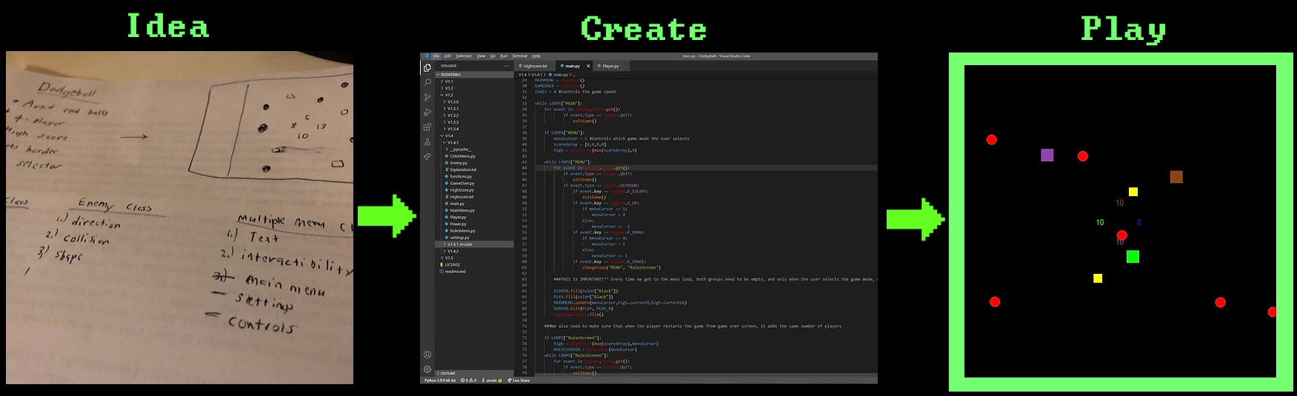Open the Search view in activity bar
This screenshot has width=1297, height=396.
pos(427,82)
